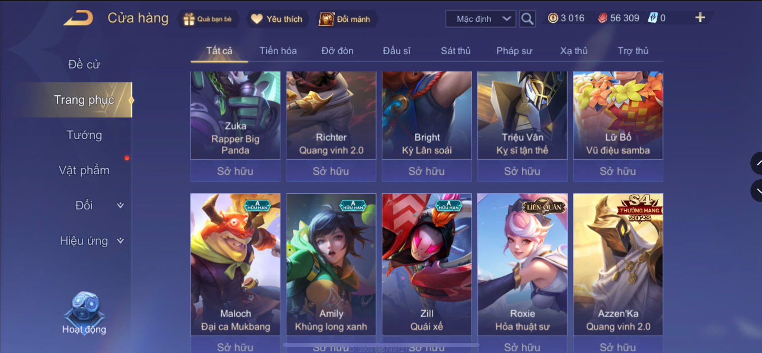762x353 pixels.
Task: Open the gift icon for Quà bạn bè
Action: pos(189,19)
